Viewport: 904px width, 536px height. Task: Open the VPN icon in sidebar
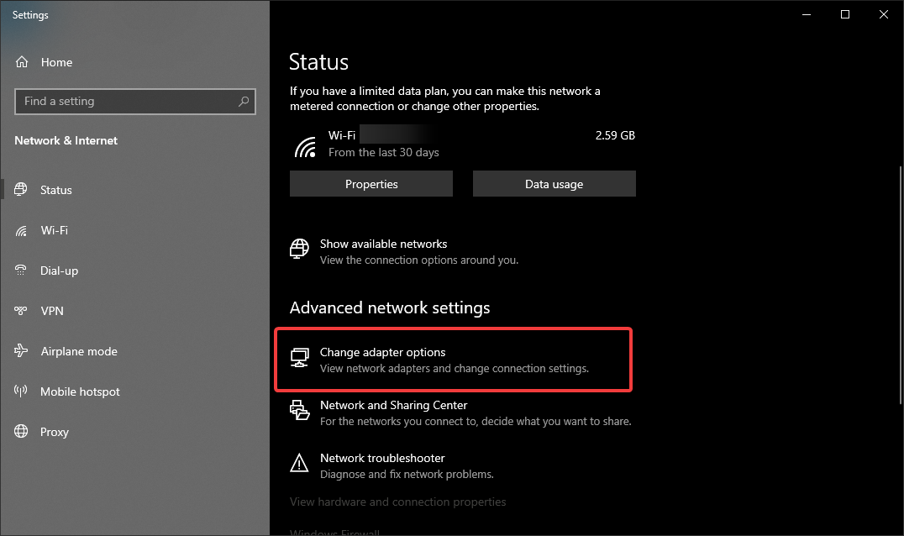23,311
